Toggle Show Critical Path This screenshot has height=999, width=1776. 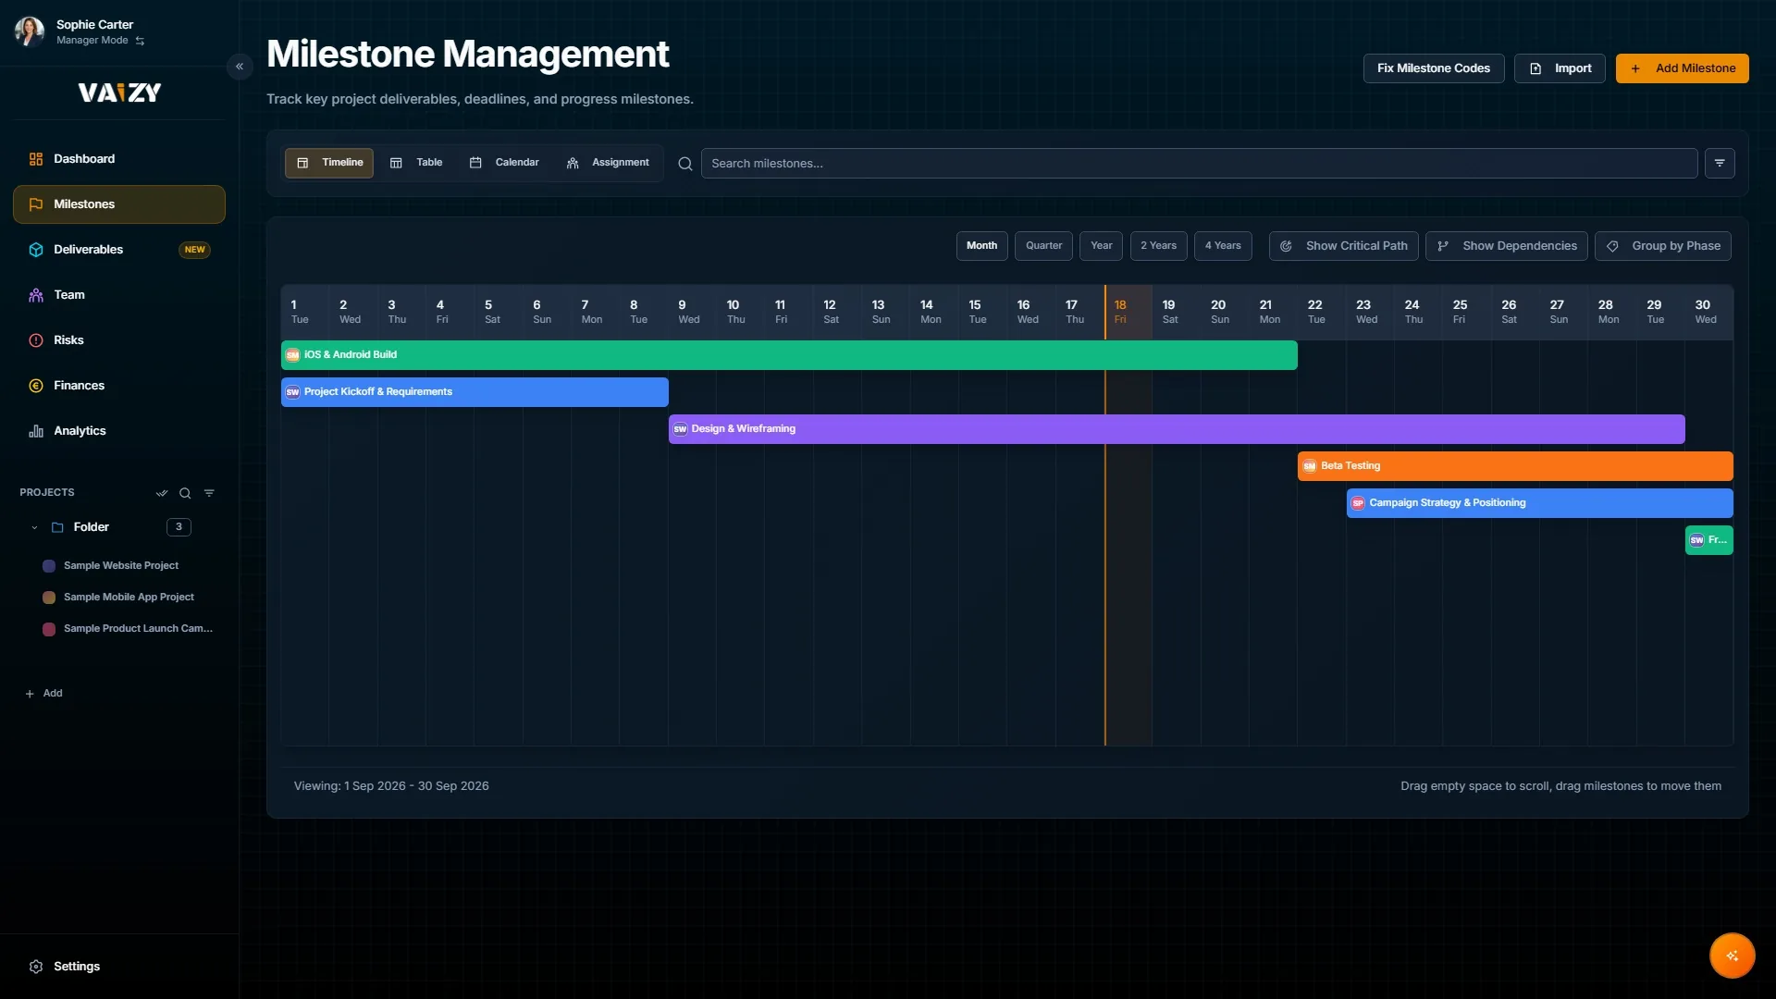1343,246
